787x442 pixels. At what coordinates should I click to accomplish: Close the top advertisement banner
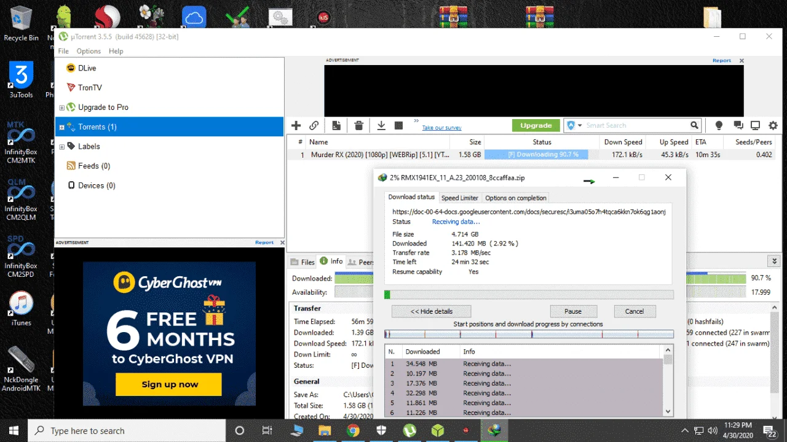(x=742, y=61)
